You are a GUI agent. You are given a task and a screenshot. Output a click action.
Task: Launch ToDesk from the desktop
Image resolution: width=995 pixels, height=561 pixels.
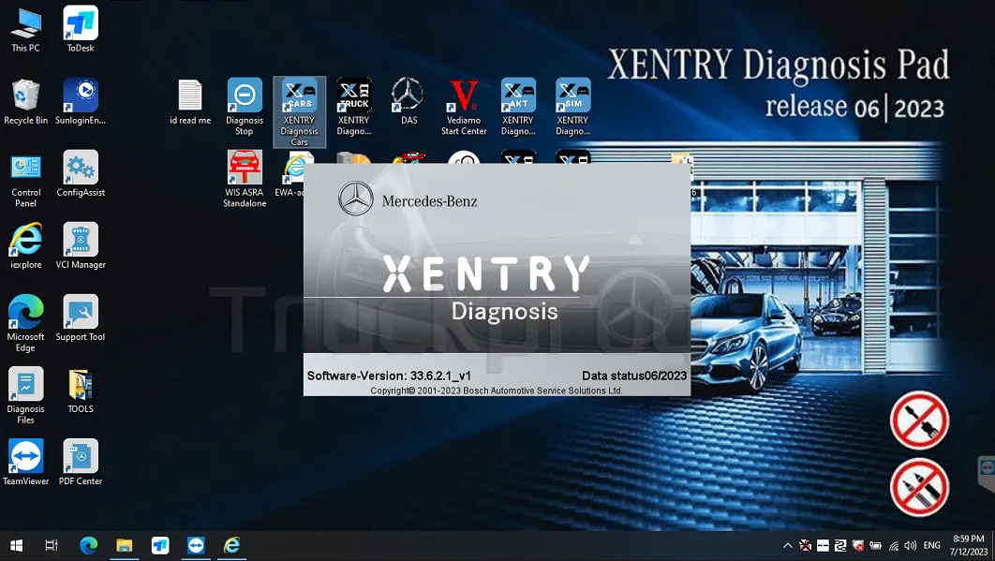coord(81,29)
